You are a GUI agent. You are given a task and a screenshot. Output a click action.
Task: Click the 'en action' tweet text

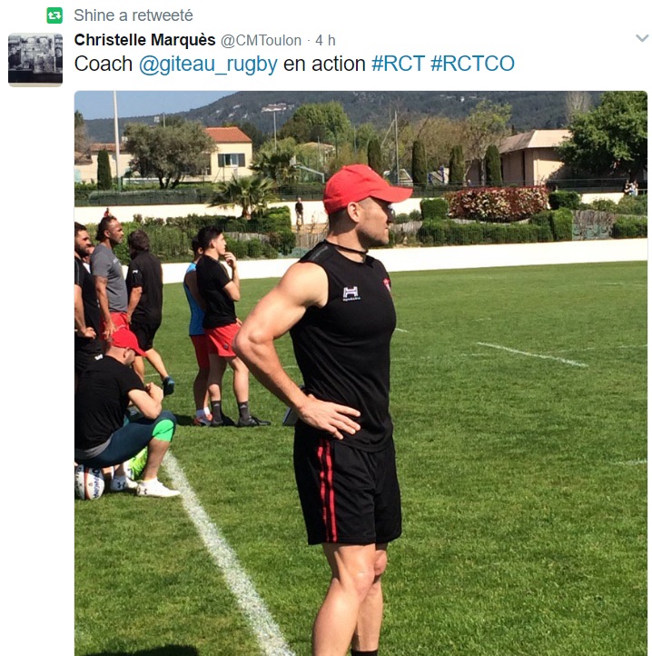[324, 64]
